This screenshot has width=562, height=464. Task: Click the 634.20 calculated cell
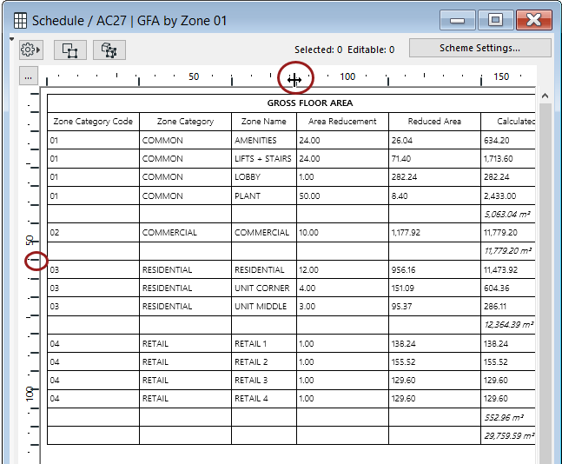pyautogui.click(x=508, y=140)
